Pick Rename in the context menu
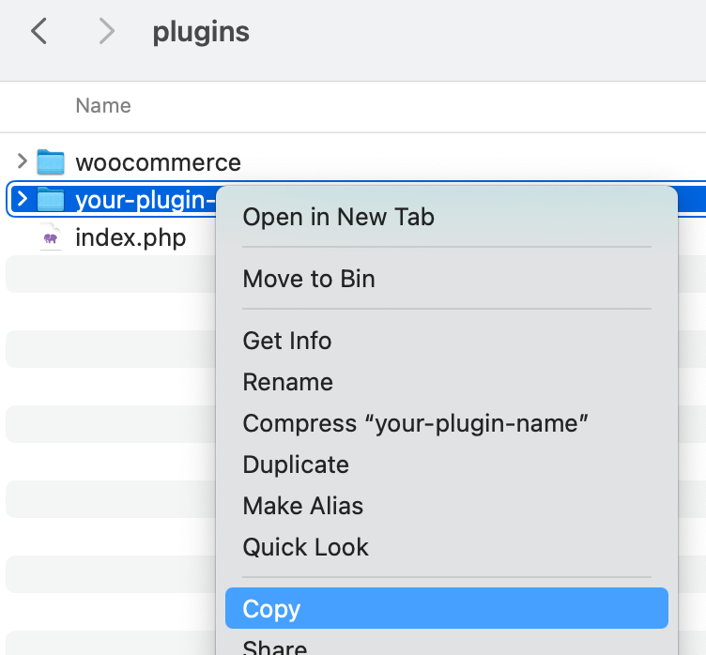Screen dimensions: 706x655 point(287,382)
